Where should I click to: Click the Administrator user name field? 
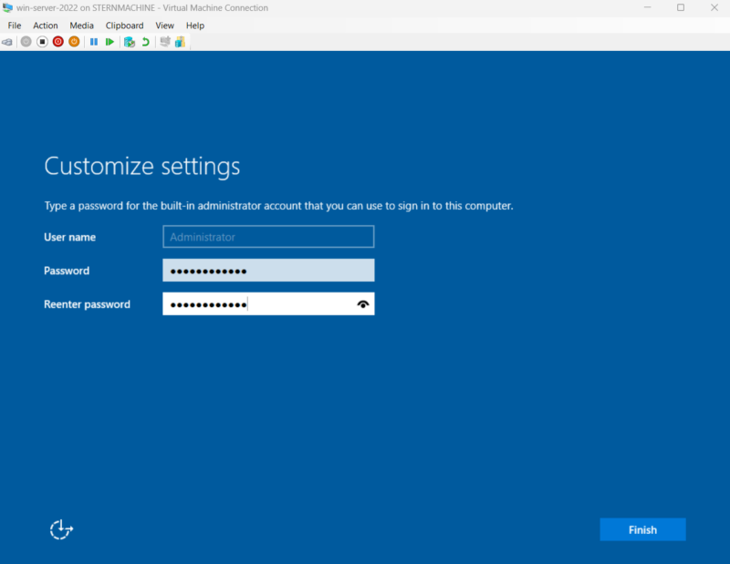click(268, 237)
